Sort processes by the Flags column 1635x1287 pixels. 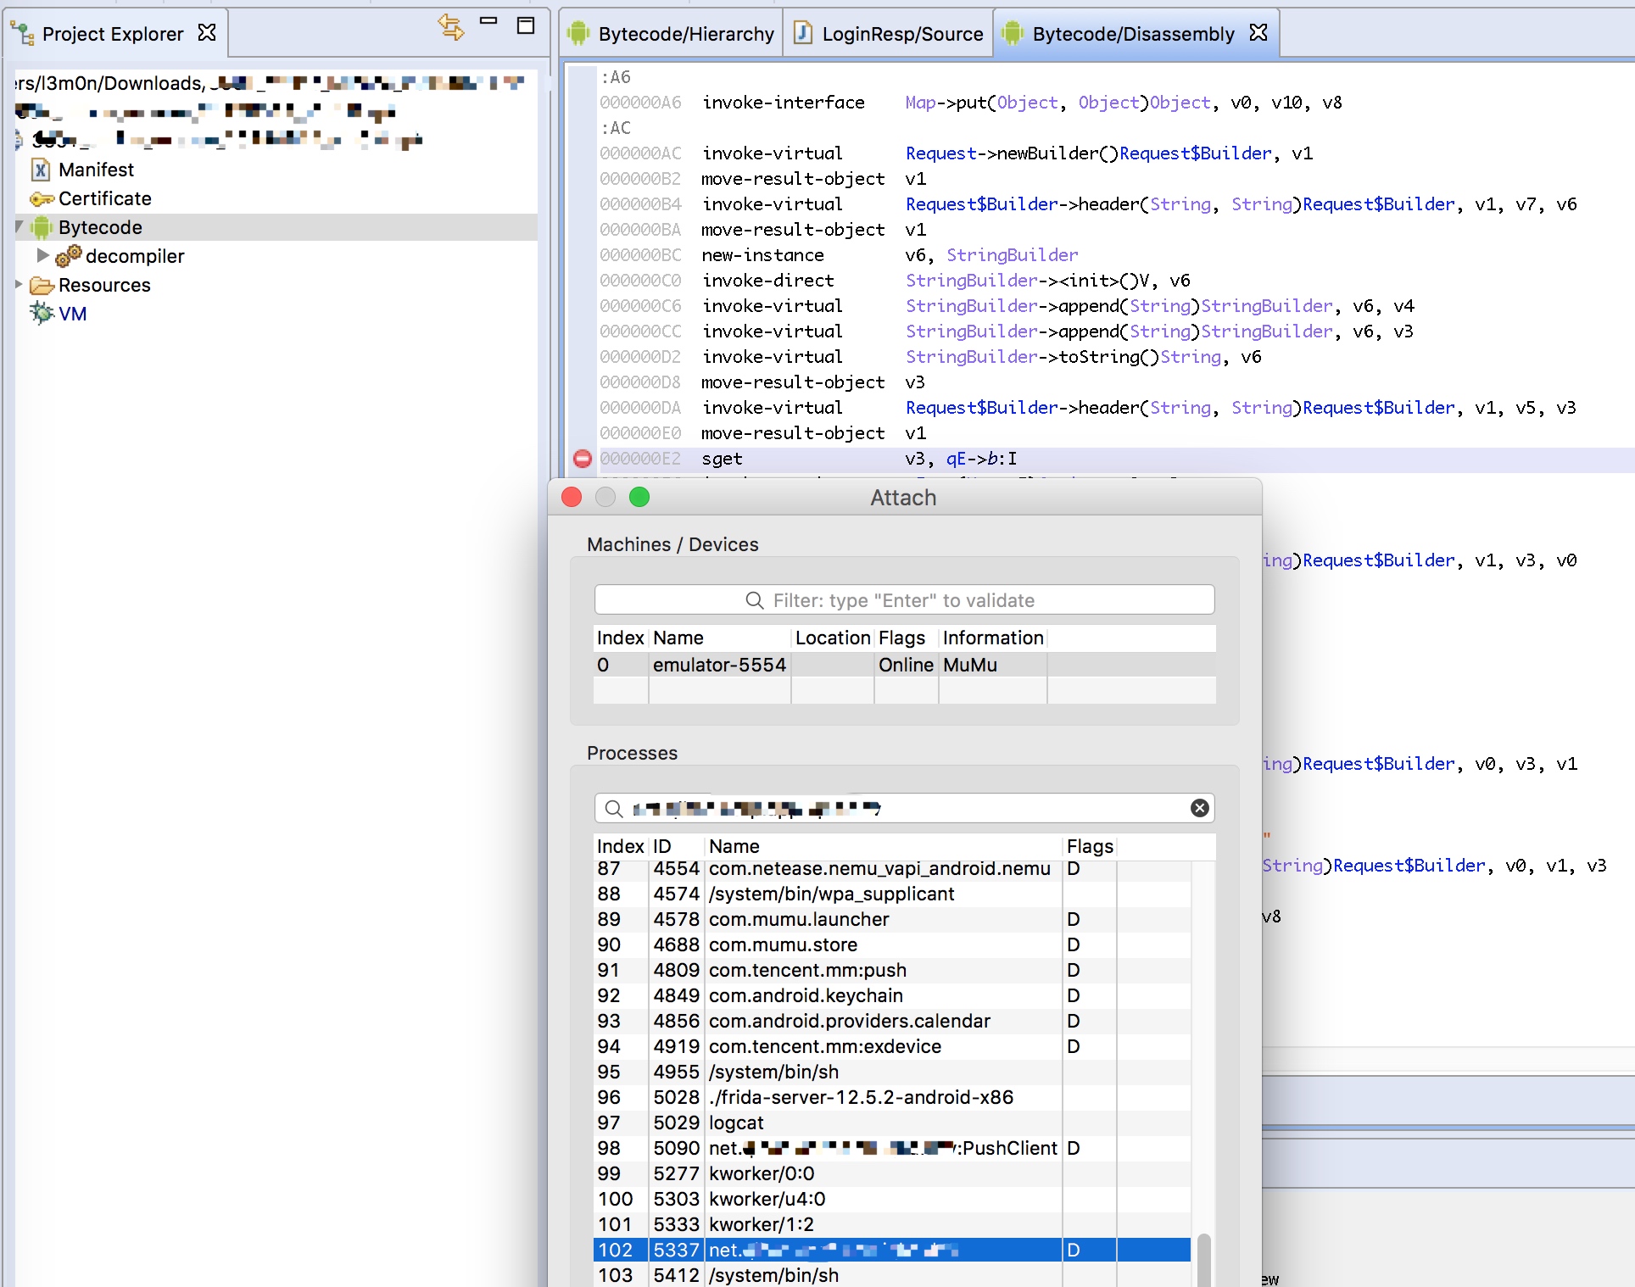(x=1090, y=846)
